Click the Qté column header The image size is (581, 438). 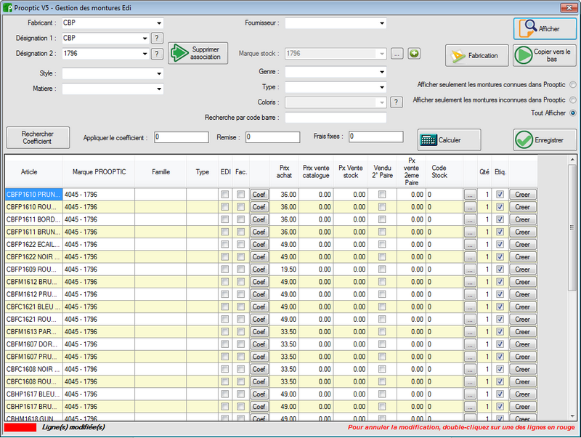[x=484, y=172]
